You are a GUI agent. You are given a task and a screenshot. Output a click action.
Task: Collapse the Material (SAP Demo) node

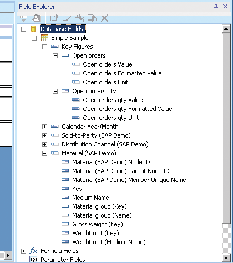[x=44, y=154]
